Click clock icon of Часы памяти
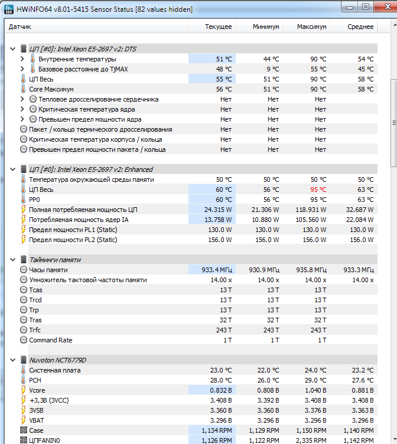 coord(24,270)
